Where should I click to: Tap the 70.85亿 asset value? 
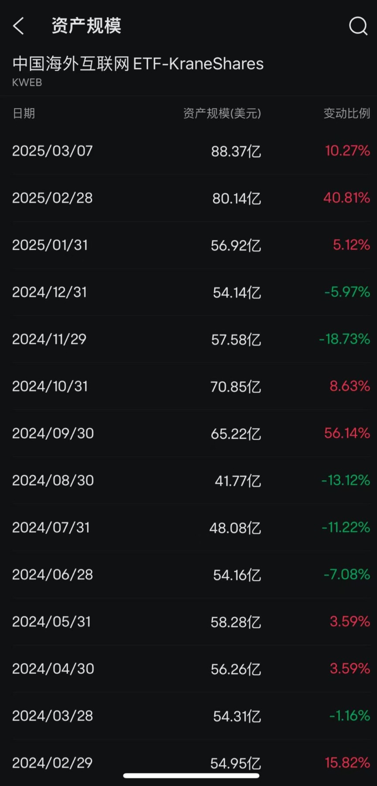point(236,387)
